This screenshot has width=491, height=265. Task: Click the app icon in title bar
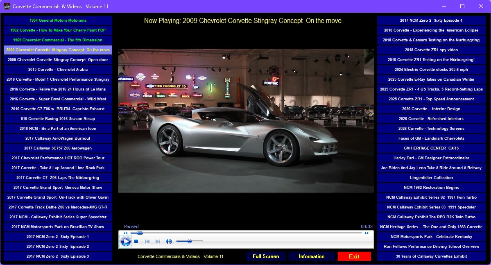[7, 6]
